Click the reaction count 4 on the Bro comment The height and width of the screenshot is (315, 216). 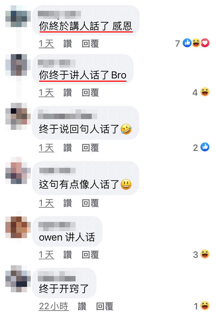(195, 92)
